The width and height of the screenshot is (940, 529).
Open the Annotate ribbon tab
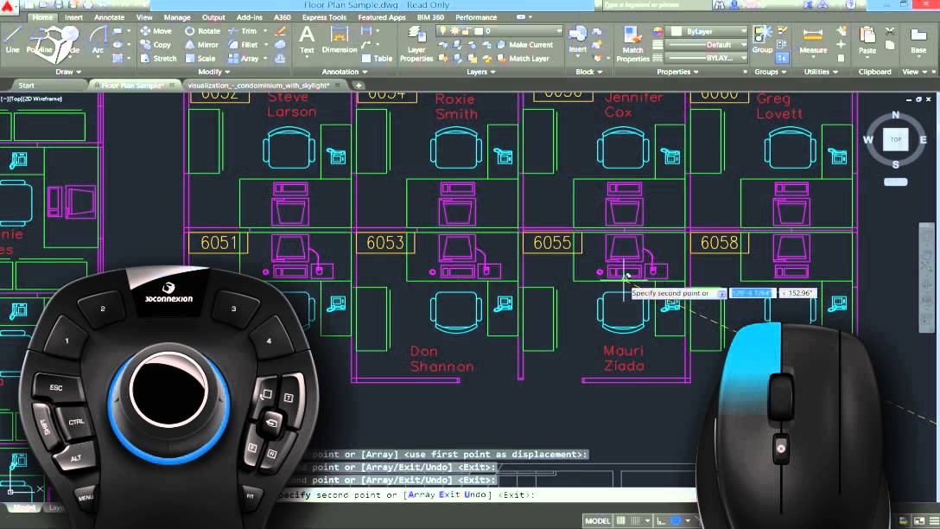109,17
